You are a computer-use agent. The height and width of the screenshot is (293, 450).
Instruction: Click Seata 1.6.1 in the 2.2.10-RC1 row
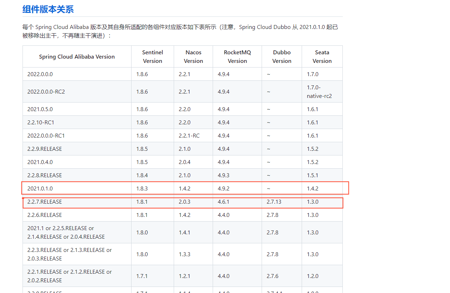312,122
